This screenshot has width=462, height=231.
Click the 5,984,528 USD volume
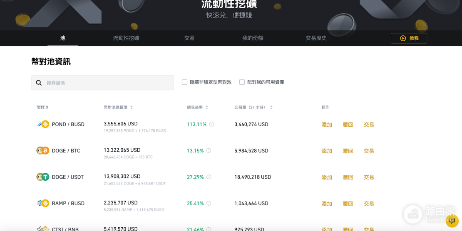pos(251,151)
